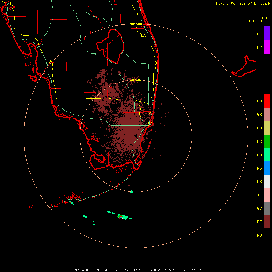This screenshot has height=272, width=272.
Task: Click the RA legend label
Action: pos(259,155)
